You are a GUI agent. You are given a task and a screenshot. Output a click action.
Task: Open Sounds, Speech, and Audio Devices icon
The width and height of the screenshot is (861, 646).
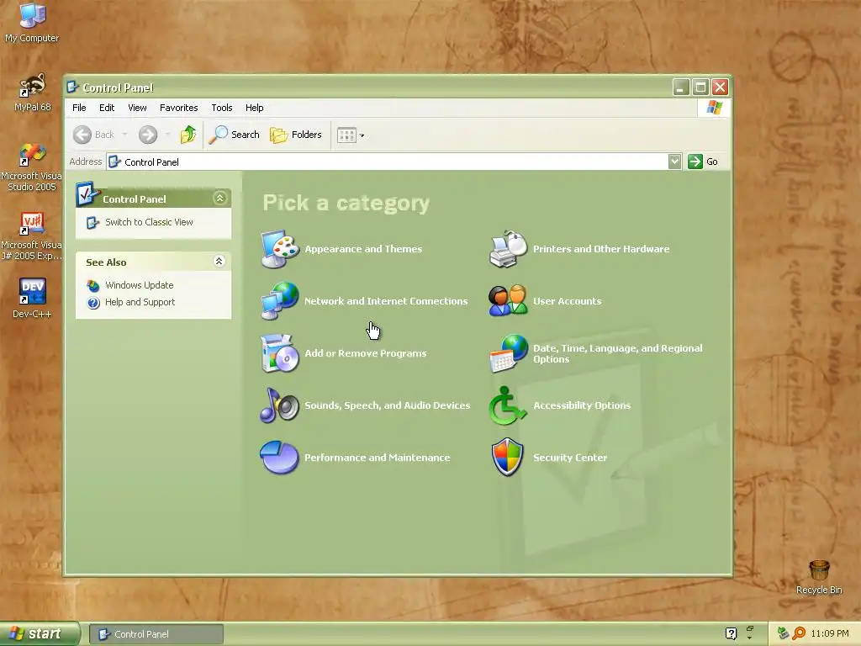click(279, 405)
